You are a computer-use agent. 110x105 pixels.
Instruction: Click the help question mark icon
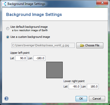pos(6,99)
